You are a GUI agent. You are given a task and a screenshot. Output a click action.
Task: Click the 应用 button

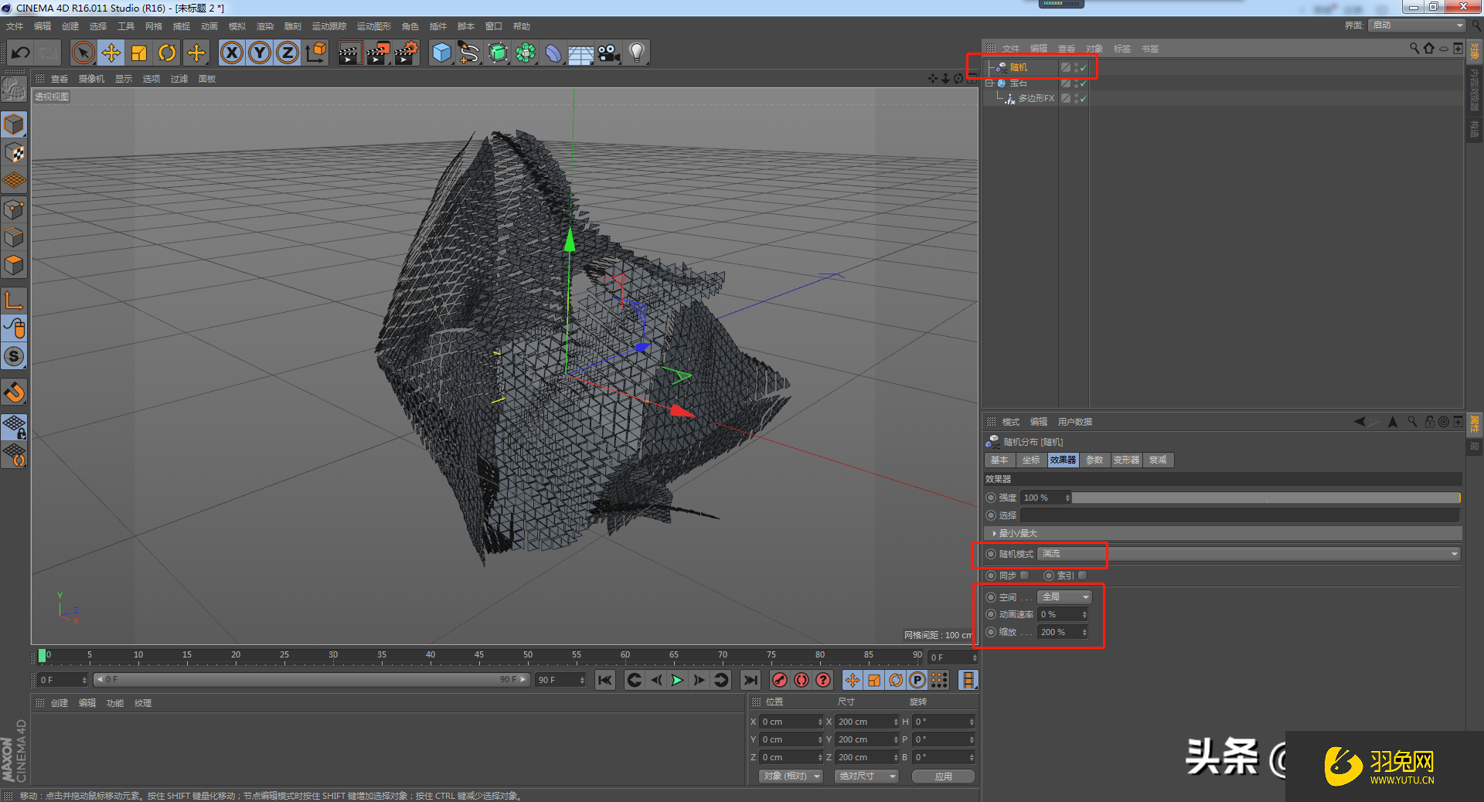point(943,777)
